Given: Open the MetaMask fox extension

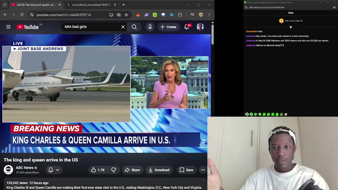Looking at the screenshot, I should point(138,15).
